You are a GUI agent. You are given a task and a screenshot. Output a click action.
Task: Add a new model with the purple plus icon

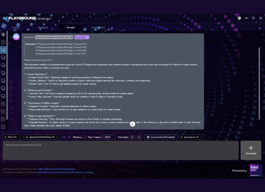point(64,137)
